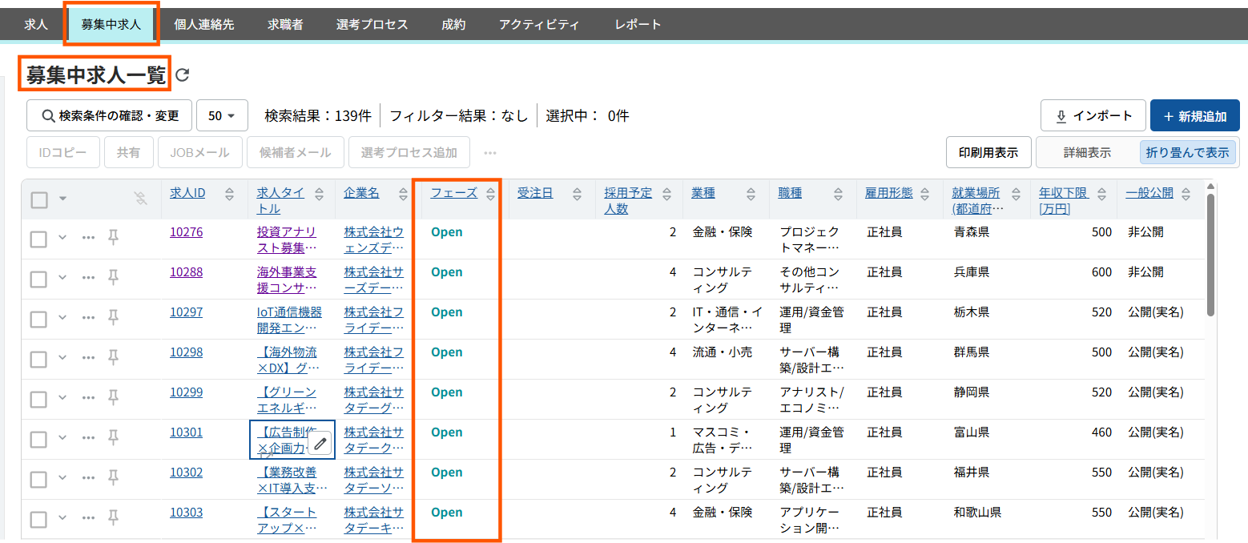Viewport: 1248px width, 543px height.
Task: Pin the row for job 10288
Action: (x=114, y=276)
